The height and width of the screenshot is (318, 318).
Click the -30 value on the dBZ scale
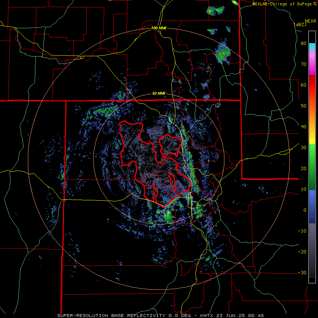(x=302, y=272)
